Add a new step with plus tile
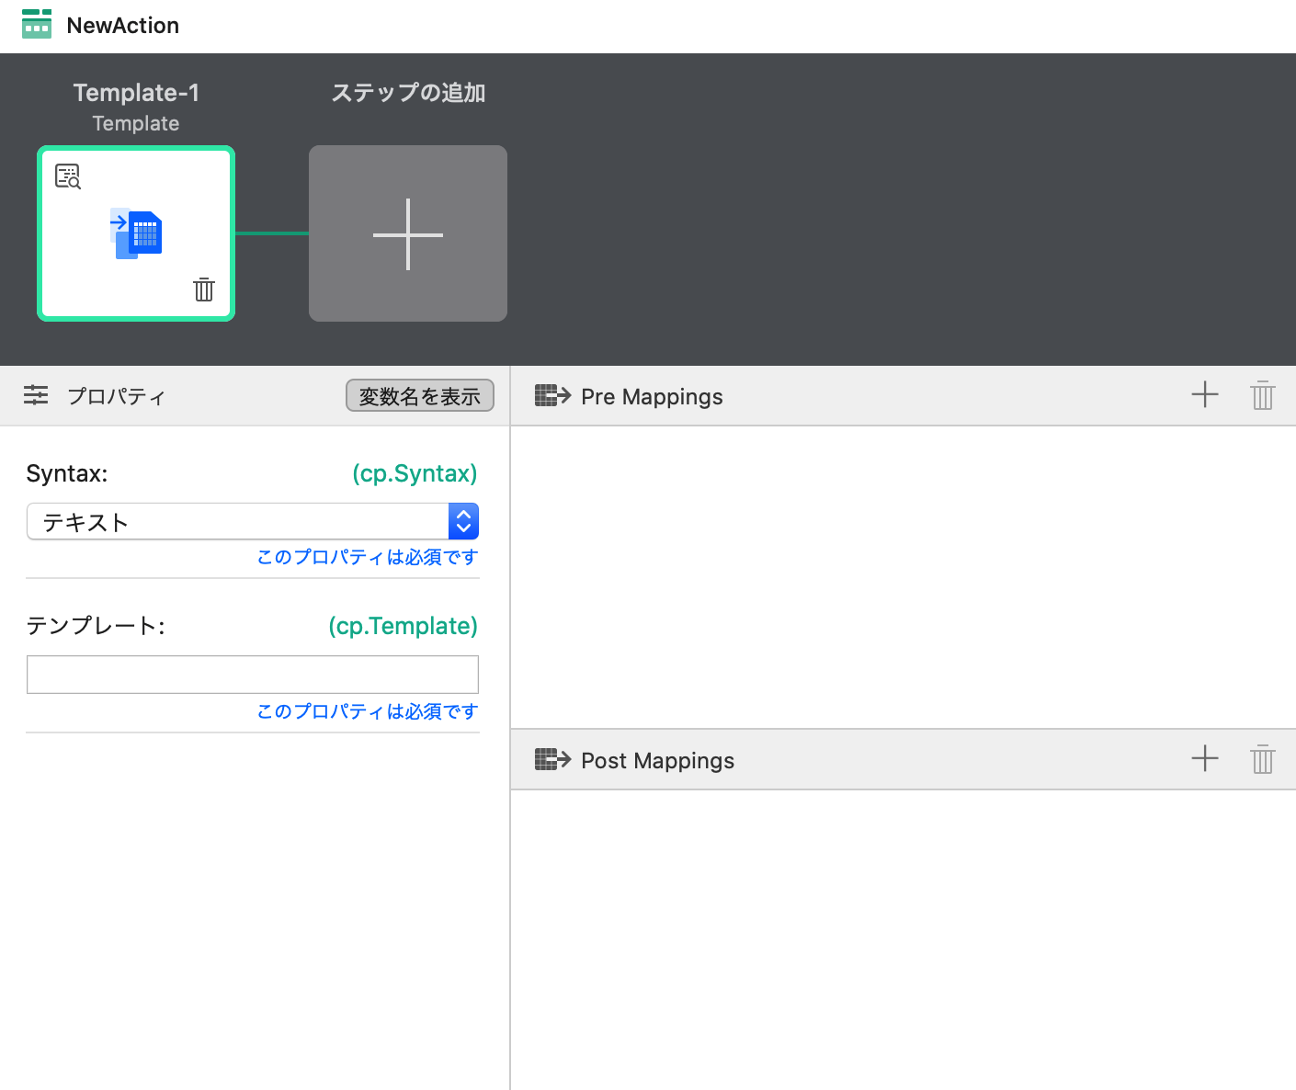Screen dimensions: 1296x1090 point(408,233)
